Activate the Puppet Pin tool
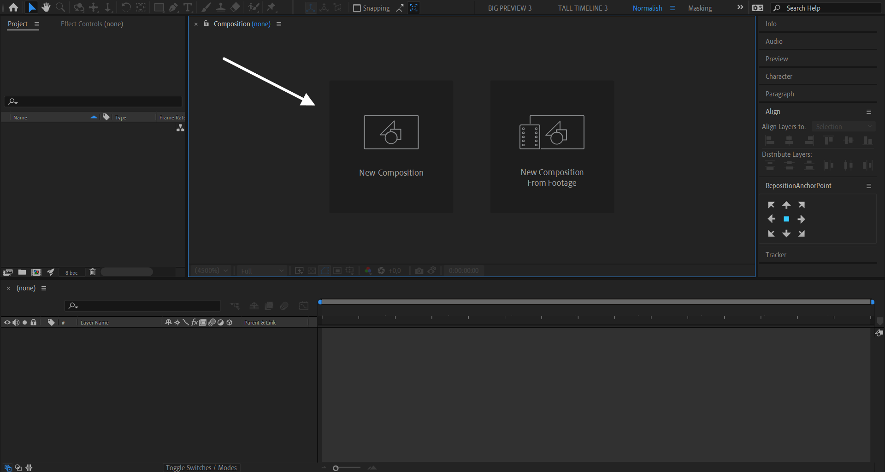The image size is (885, 472). click(x=272, y=7)
